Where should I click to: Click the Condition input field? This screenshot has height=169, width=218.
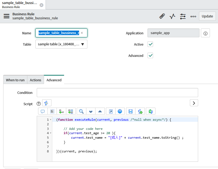(x=117, y=93)
